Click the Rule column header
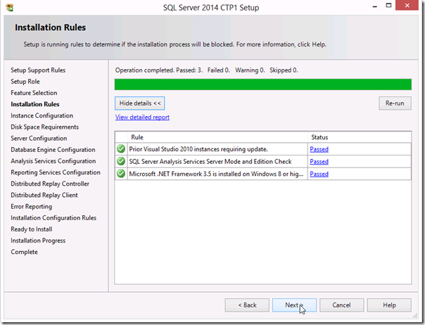The width and height of the screenshot is (425, 325). click(217, 137)
